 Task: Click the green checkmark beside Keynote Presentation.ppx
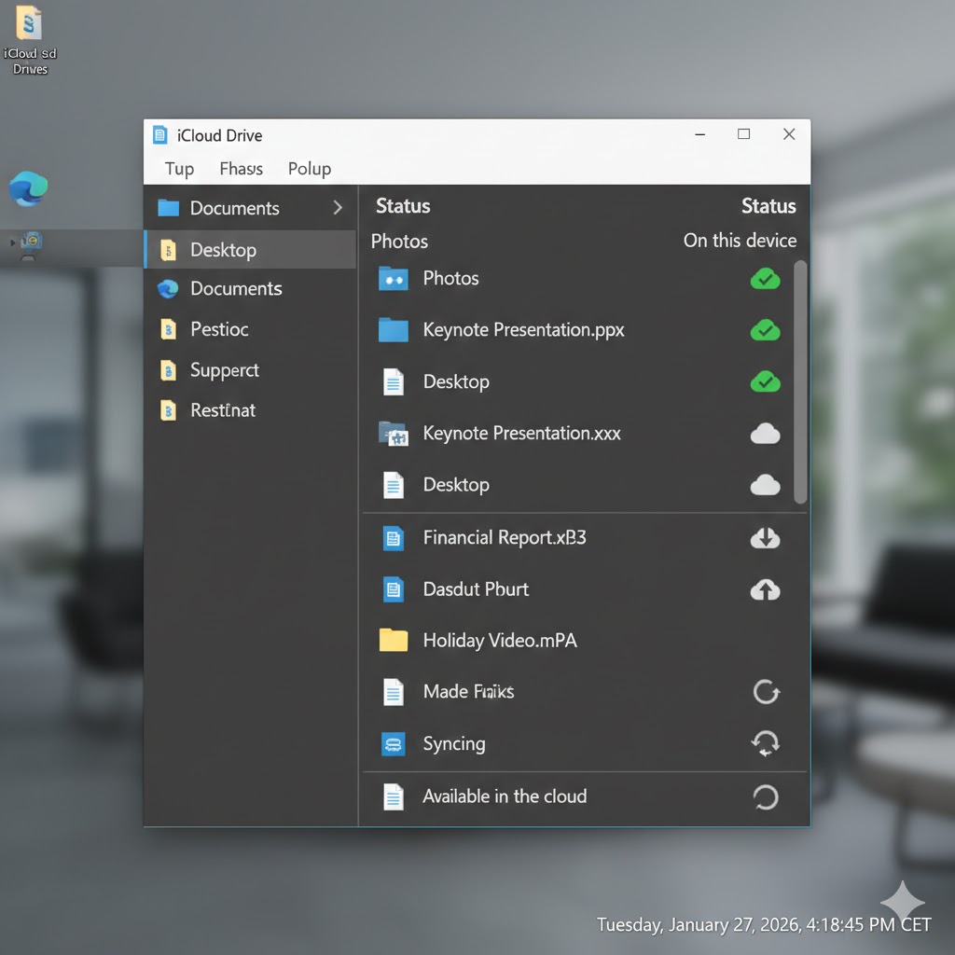point(765,330)
